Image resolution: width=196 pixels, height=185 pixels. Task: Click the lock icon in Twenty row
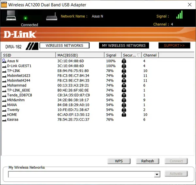coord(124,110)
